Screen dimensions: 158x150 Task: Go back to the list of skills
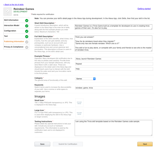(13, 5)
